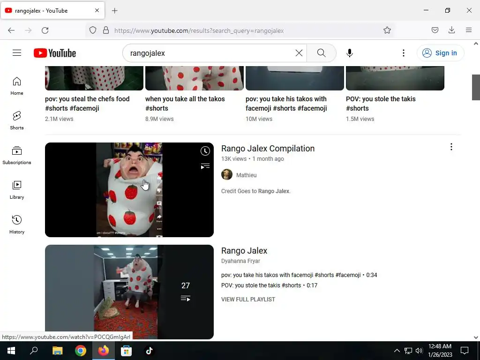Image resolution: width=480 pixels, height=360 pixels.
Task: Open the volume control in tray
Action: click(419, 351)
